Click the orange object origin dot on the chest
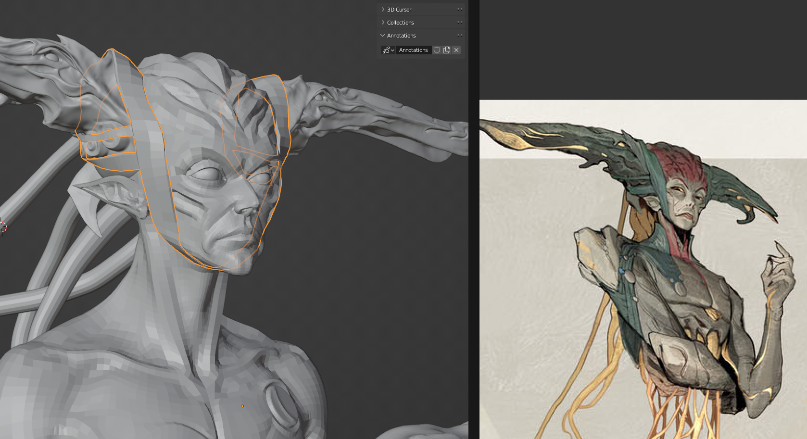Viewport: 807px width, 439px height. pos(242,406)
